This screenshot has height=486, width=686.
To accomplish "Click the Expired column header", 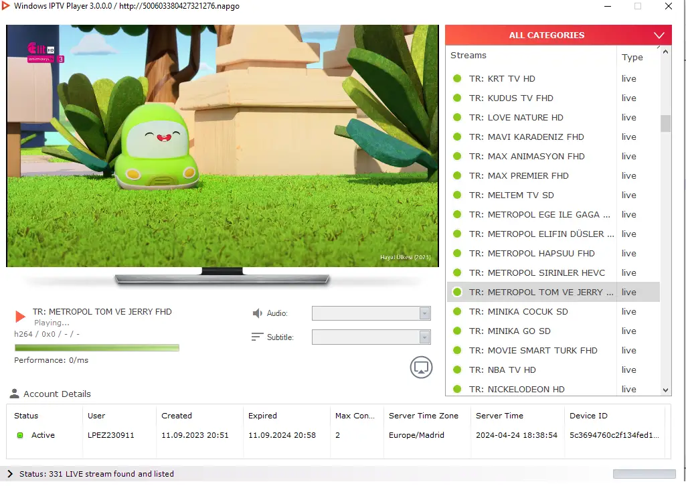I will tap(262, 416).
